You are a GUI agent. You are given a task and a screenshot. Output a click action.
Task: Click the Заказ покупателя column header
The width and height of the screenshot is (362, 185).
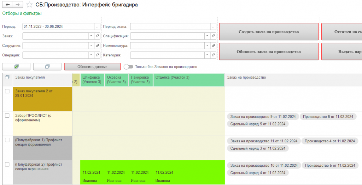[x=42, y=80]
